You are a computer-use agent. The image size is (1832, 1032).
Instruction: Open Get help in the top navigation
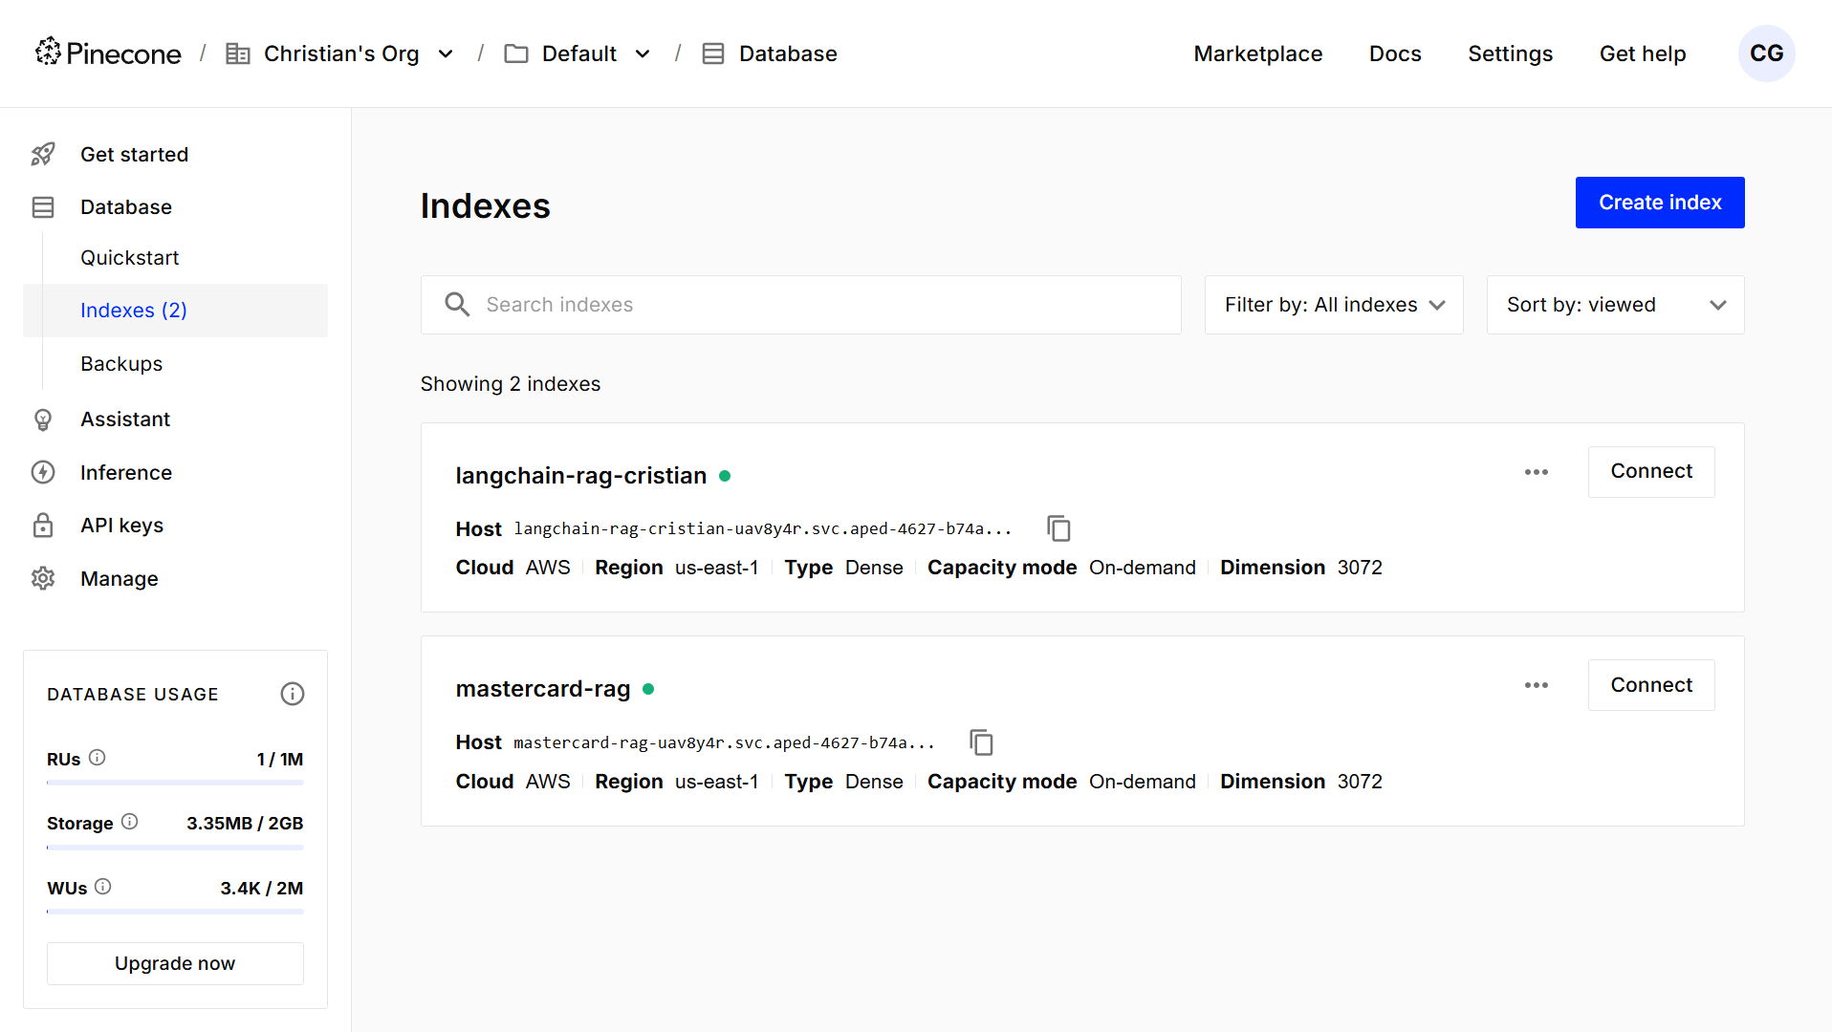pos(1643,54)
